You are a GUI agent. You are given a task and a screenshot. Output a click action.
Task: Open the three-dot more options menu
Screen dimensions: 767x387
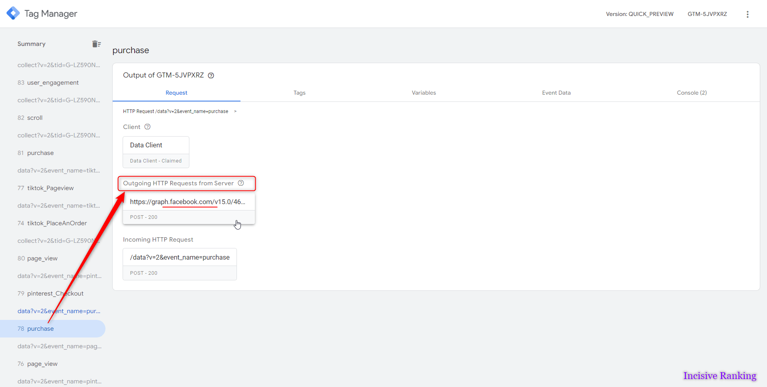pos(747,14)
